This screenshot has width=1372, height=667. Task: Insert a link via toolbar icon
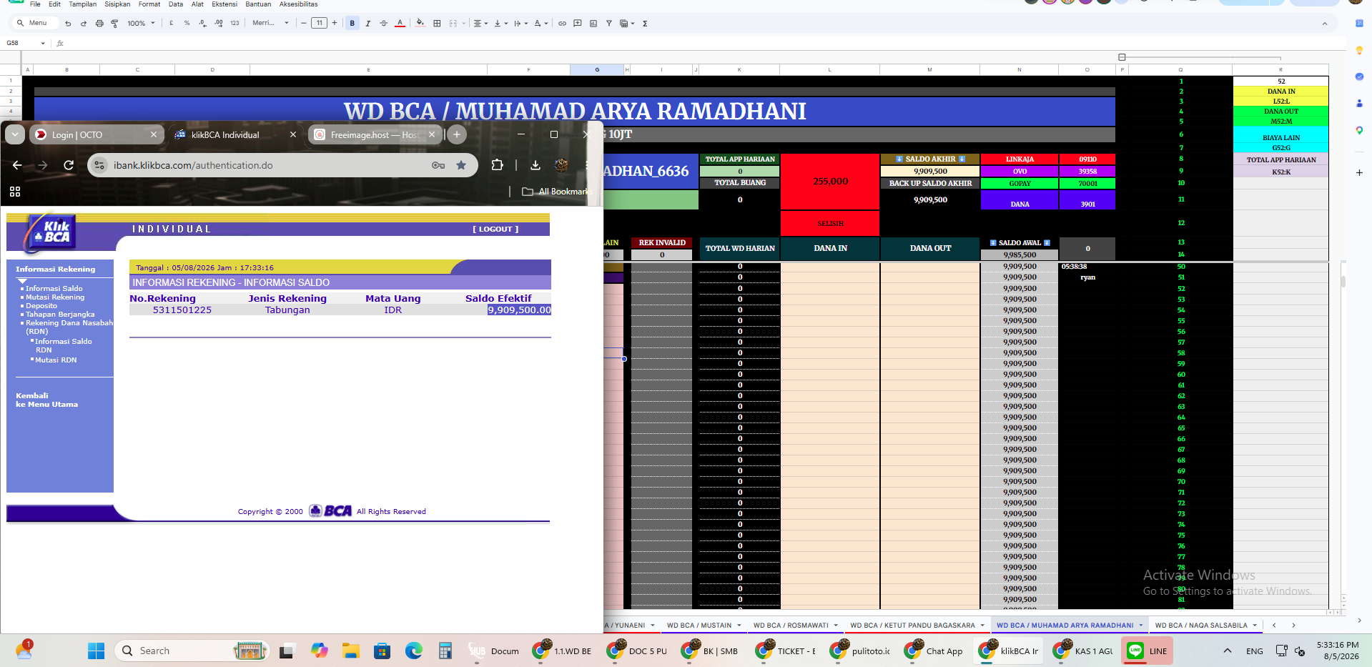(x=562, y=24)
